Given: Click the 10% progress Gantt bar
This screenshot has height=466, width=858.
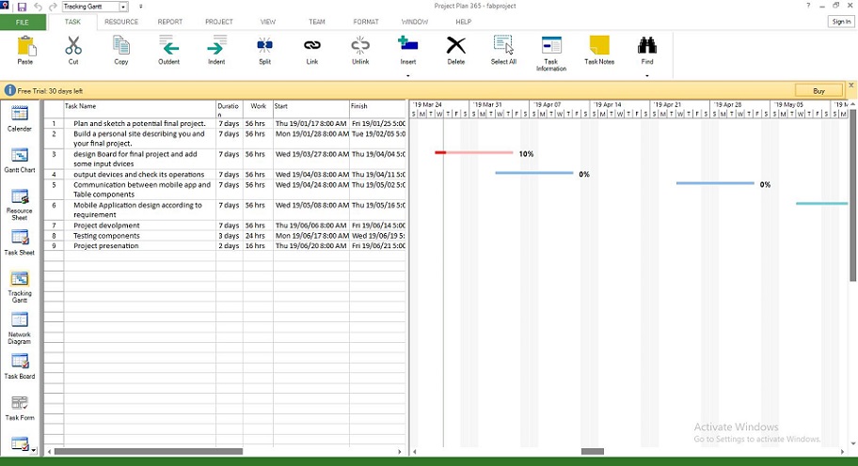Looking at the screenshot, I should pos(474,152).
